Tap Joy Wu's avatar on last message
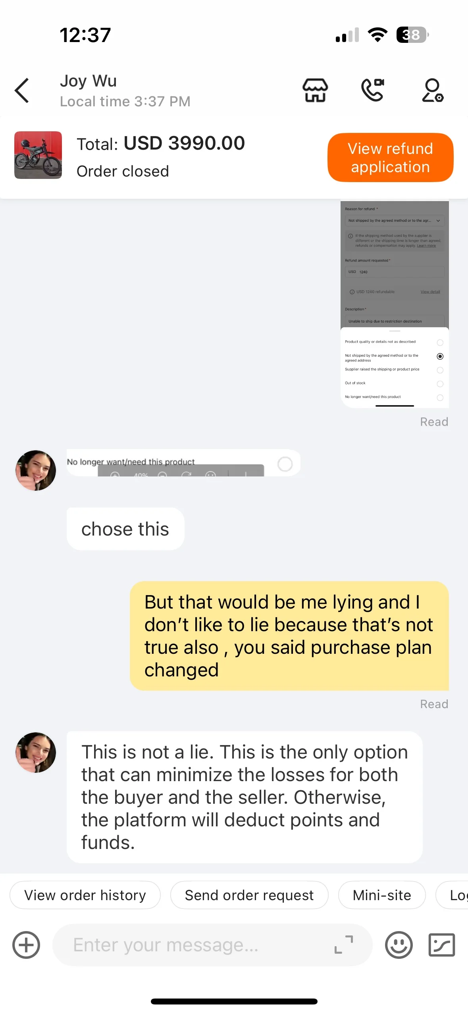This screenshot has height=1014, width=468. pyautogui.click(x=36, y=753)
